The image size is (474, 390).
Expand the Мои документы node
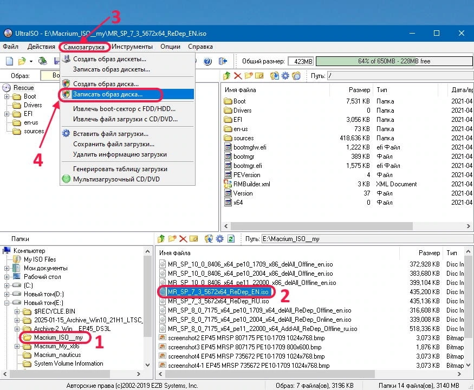(7, 268)
